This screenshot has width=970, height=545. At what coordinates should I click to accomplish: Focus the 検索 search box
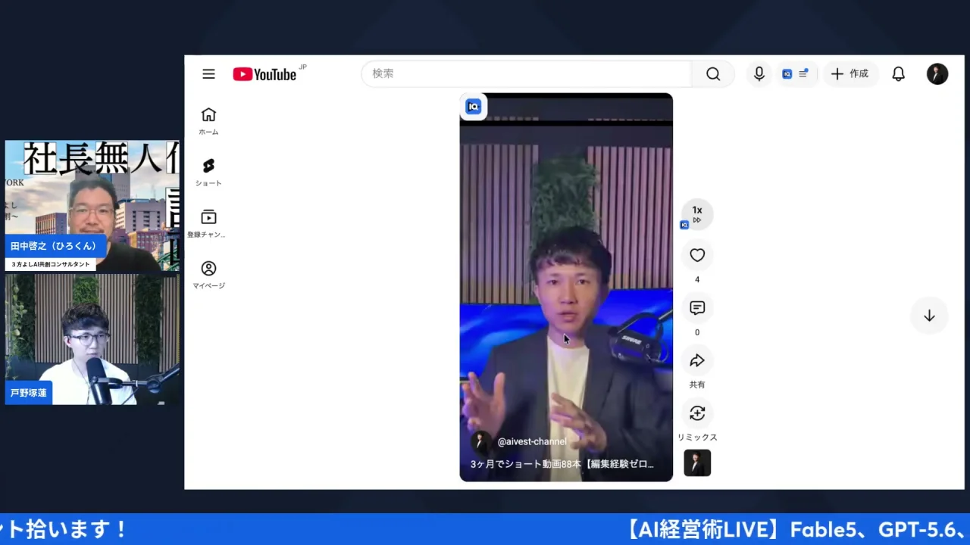point(527,73)
